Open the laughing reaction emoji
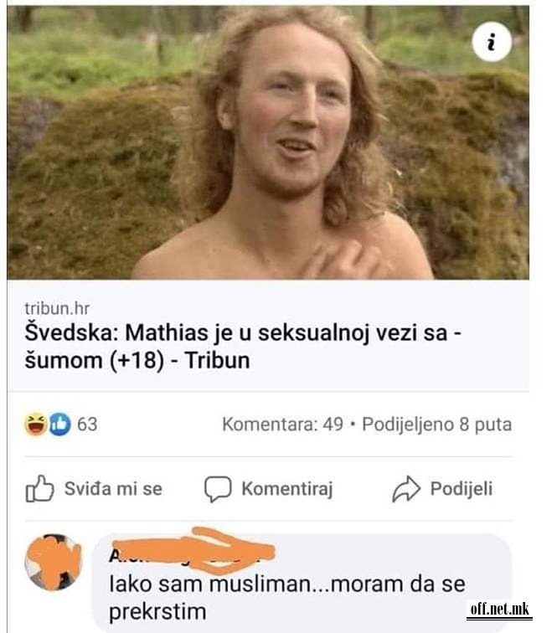 click(35, 425)
